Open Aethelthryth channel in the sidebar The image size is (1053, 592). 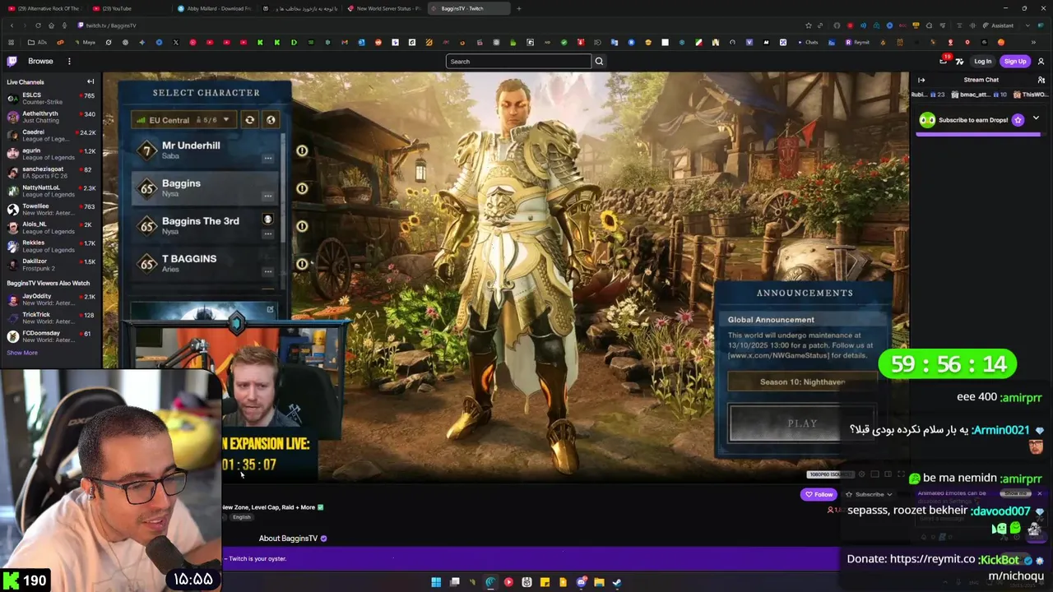tap(50, 117)
